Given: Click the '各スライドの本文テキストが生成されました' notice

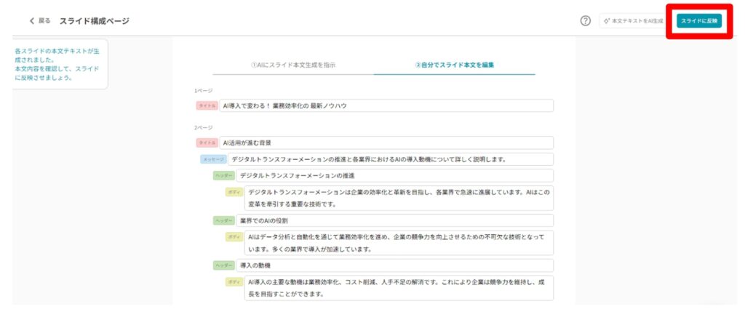Looking at the screenshot, I should (58, 65).
